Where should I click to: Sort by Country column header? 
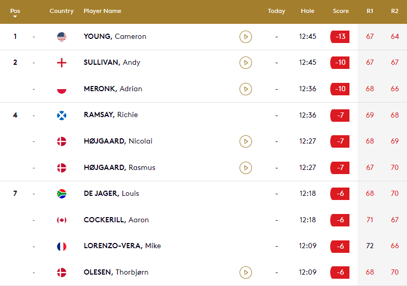pos(62,11)
